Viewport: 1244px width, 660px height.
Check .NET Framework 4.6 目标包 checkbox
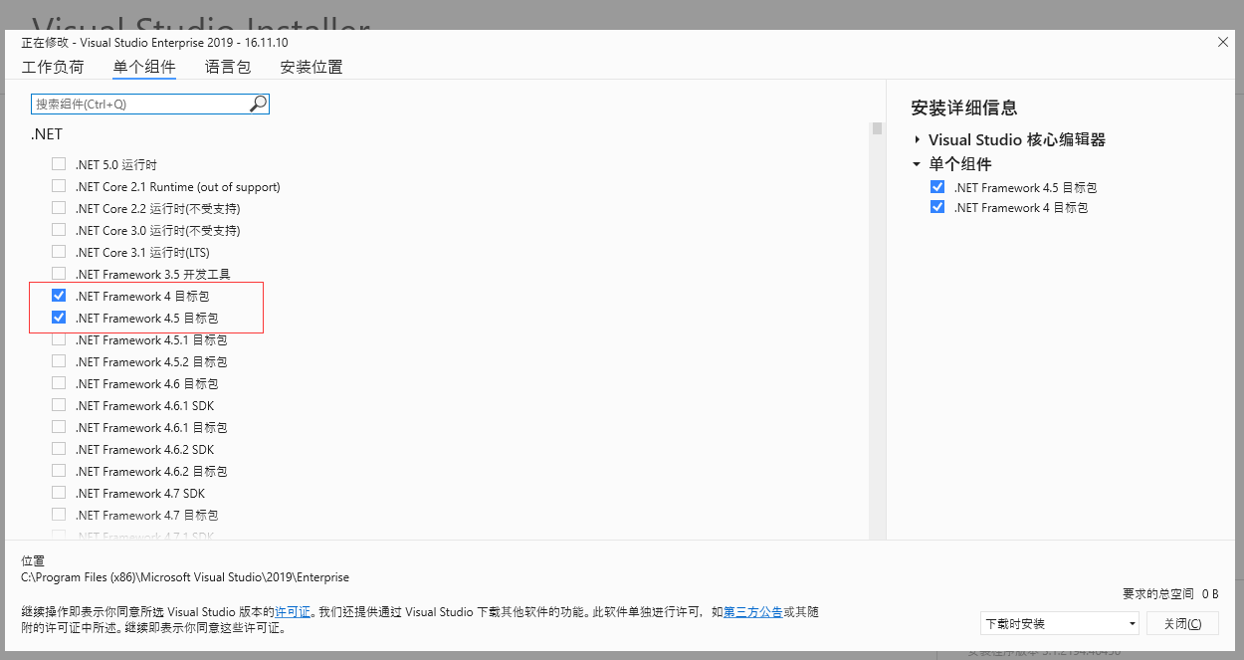[x=59, y=383]
